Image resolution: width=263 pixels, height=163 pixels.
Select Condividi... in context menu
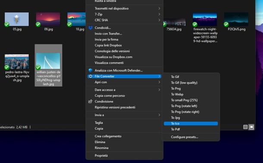click(x=124, y=28)
